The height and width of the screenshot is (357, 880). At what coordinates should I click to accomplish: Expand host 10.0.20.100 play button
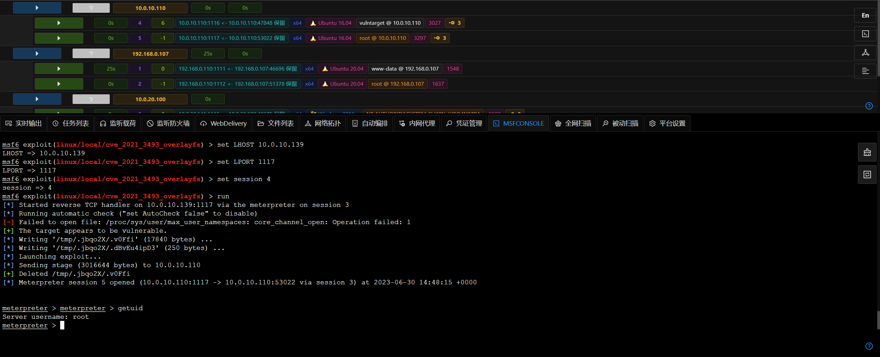pyautogui.click(x=37, y=99)
